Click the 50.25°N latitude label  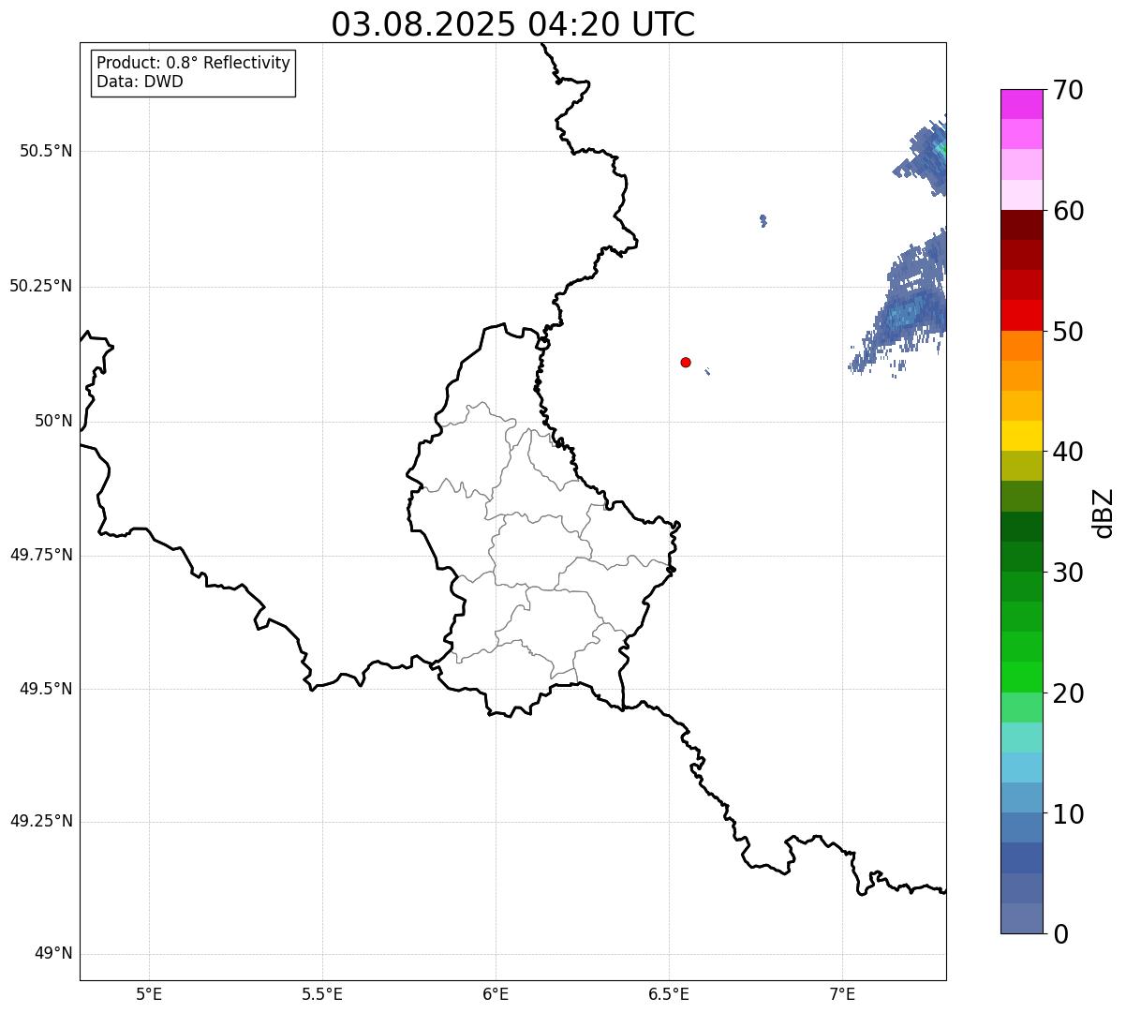(40, 286)
